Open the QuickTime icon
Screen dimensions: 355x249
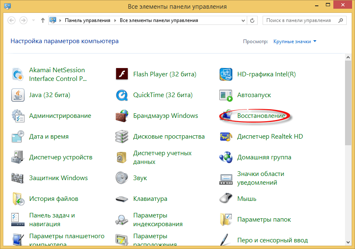[122, 95]
